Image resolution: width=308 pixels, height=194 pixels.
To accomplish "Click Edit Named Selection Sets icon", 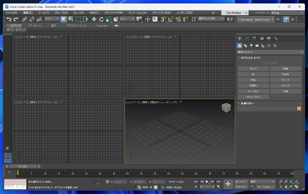I will (x=194, y=19).
